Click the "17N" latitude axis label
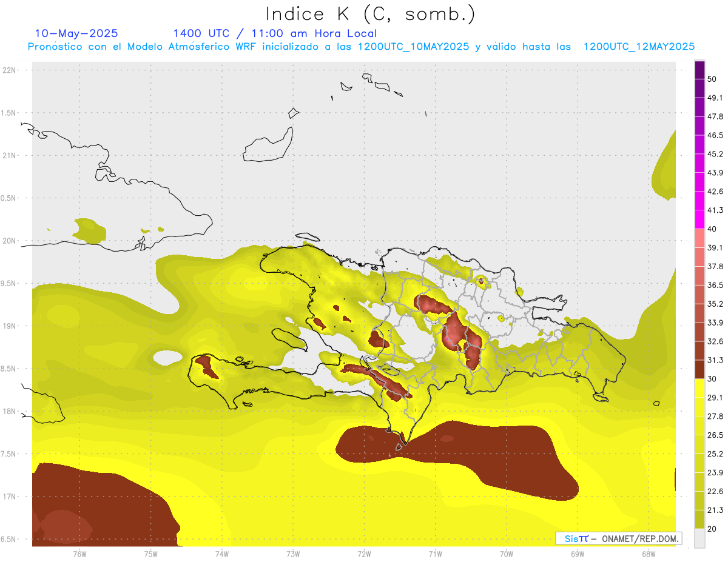Screen dimensions: 728x562 (10, 497)
